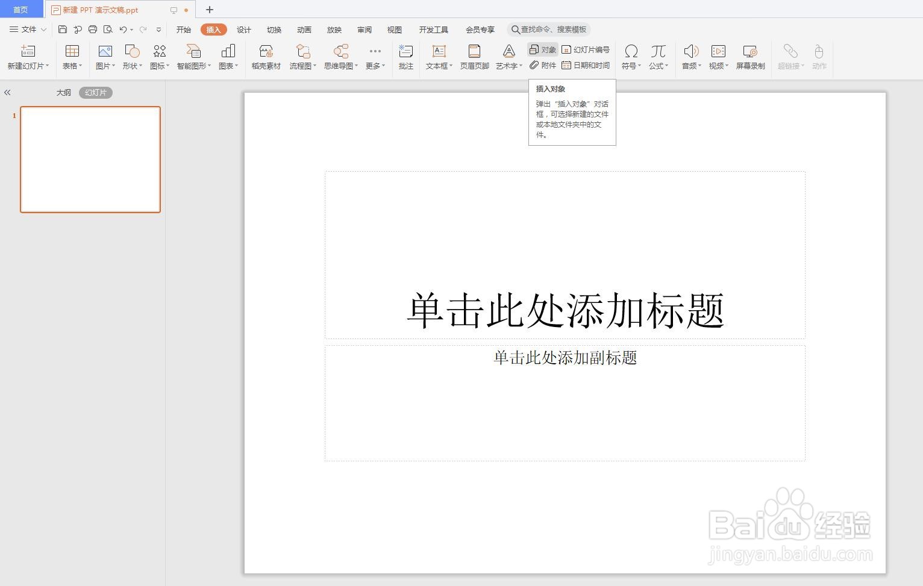Switch to the Transitions (切换) tab
923x586 pixels.
click(x=274, y=30)
